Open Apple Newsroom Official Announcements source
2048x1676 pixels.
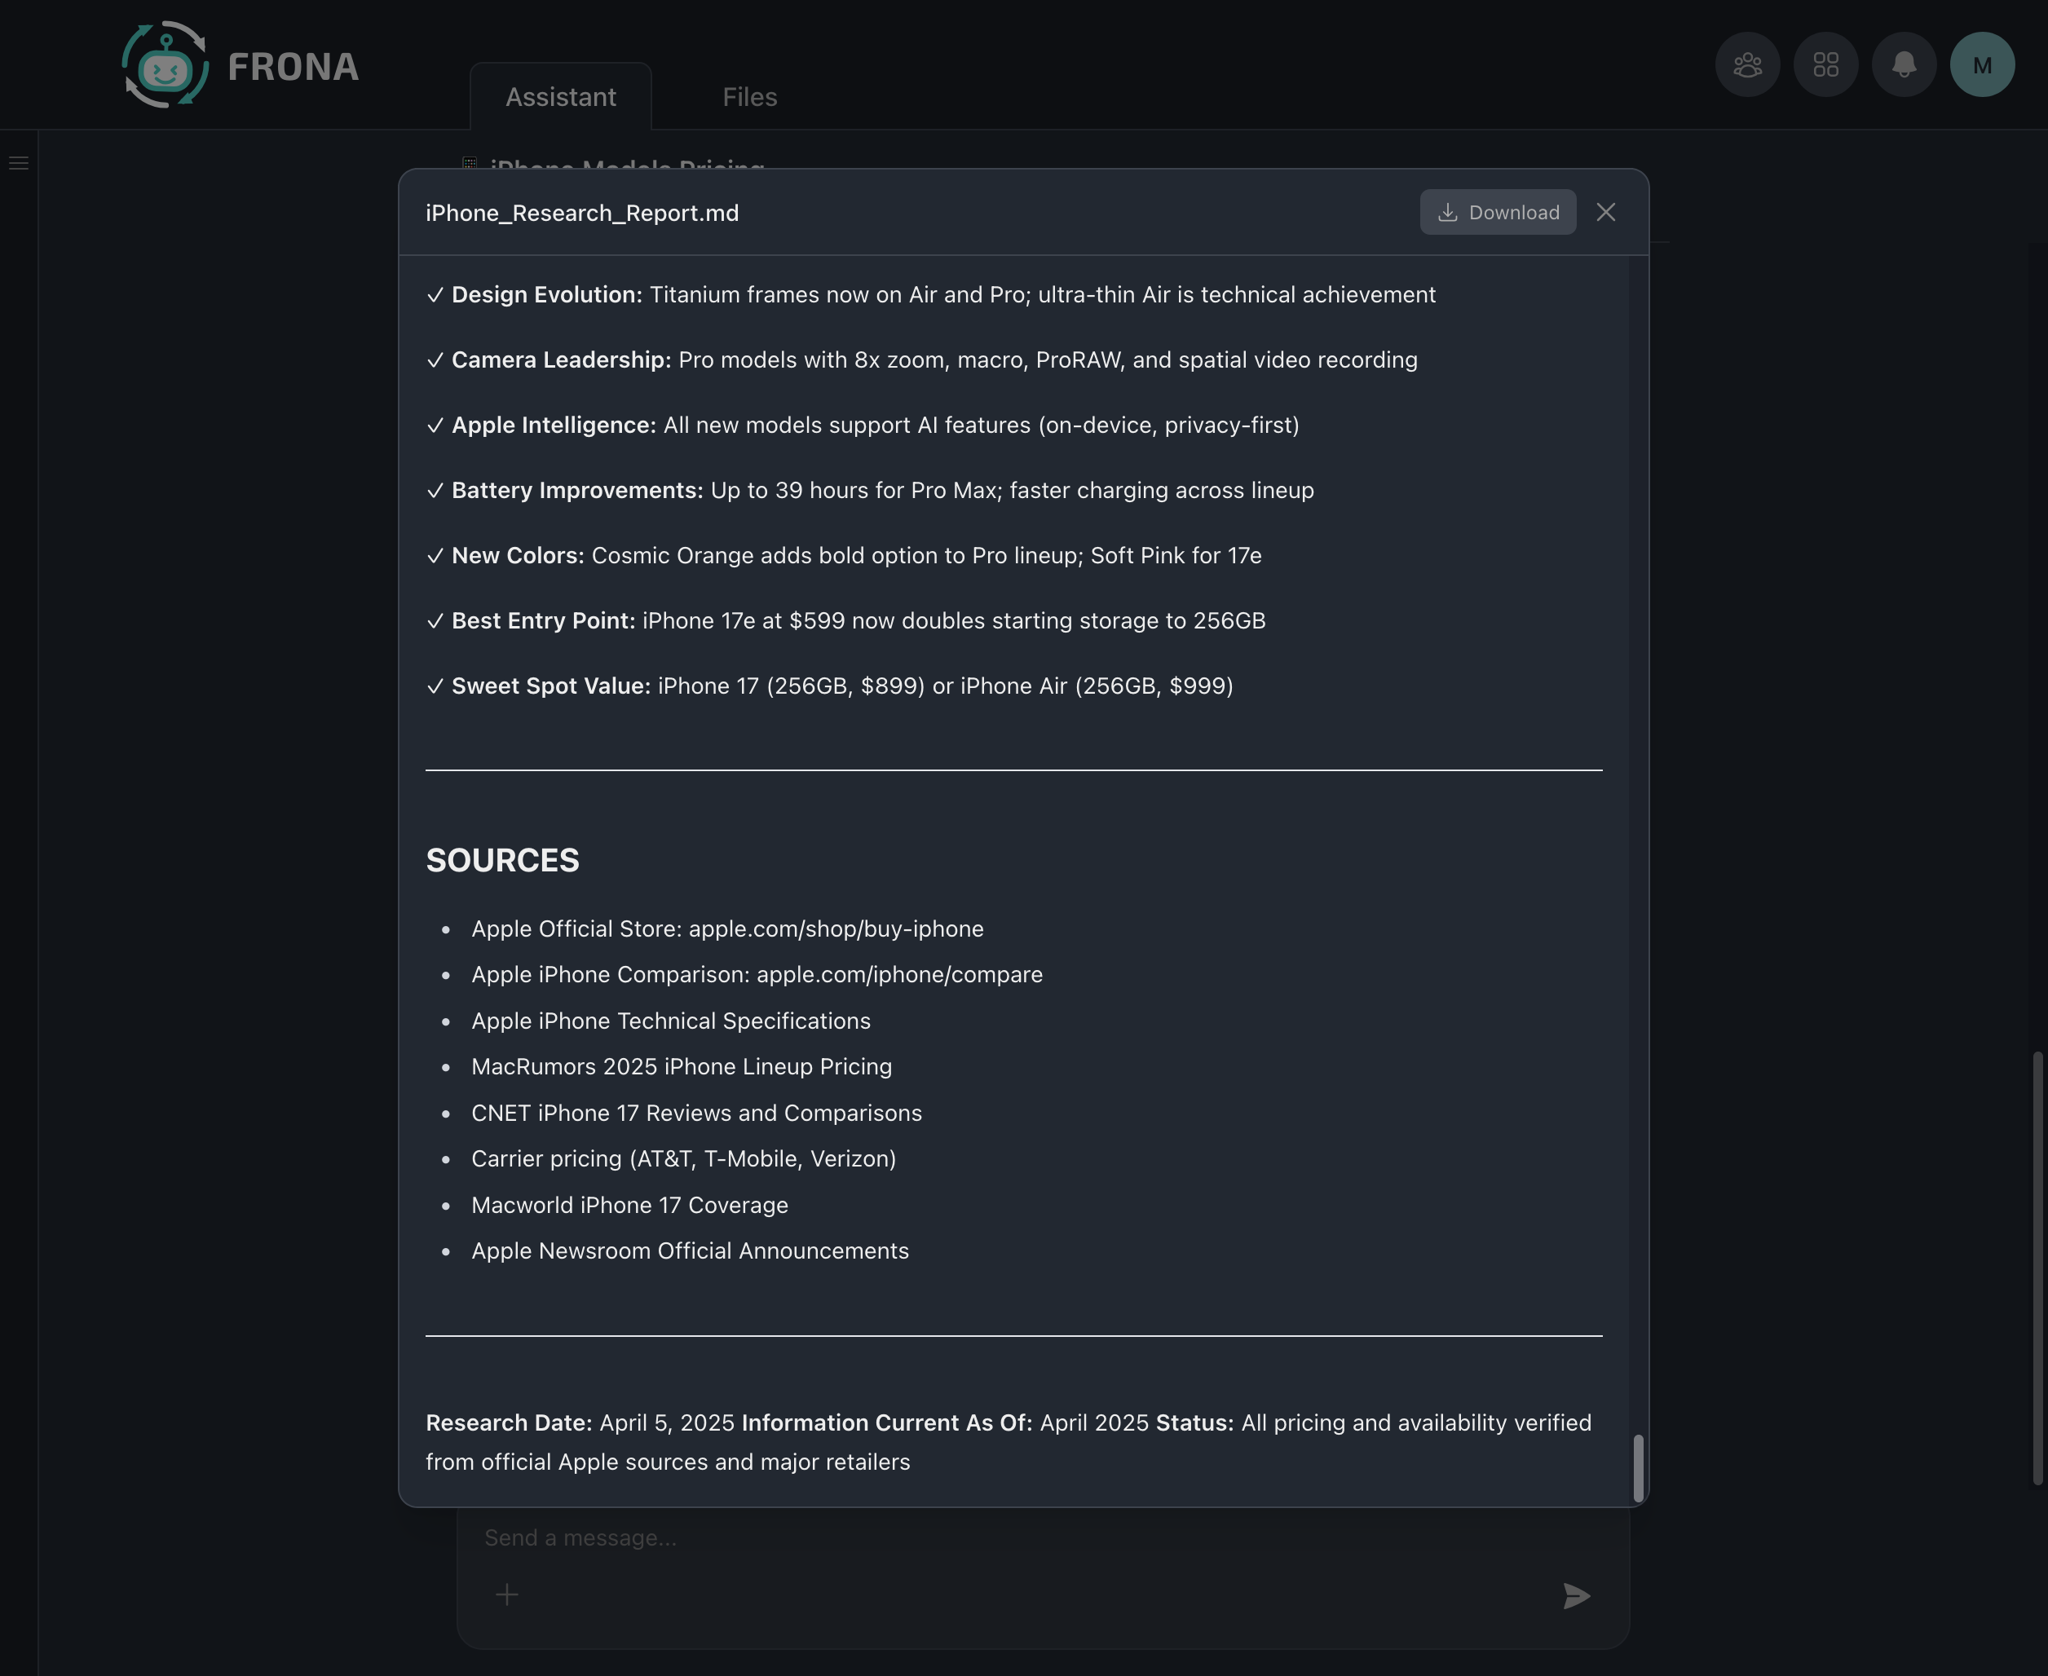click(690, 1250)
